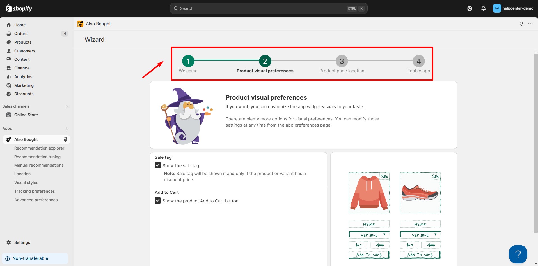This screenshot has width=538, height=266.
Task: Click the Non-transferable link
Action: tap(30, 258)
